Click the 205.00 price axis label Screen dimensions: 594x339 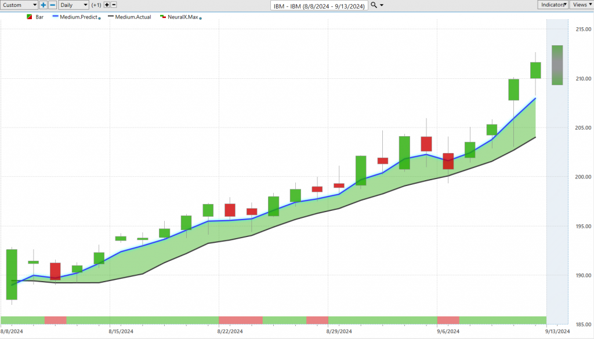point(583,128)
